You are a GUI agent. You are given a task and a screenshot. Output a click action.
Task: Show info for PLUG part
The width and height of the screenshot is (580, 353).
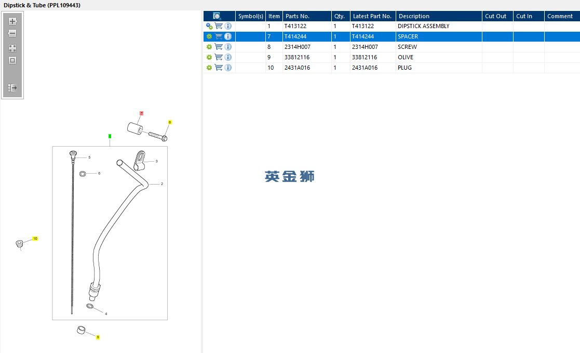(x=228, y=68)
